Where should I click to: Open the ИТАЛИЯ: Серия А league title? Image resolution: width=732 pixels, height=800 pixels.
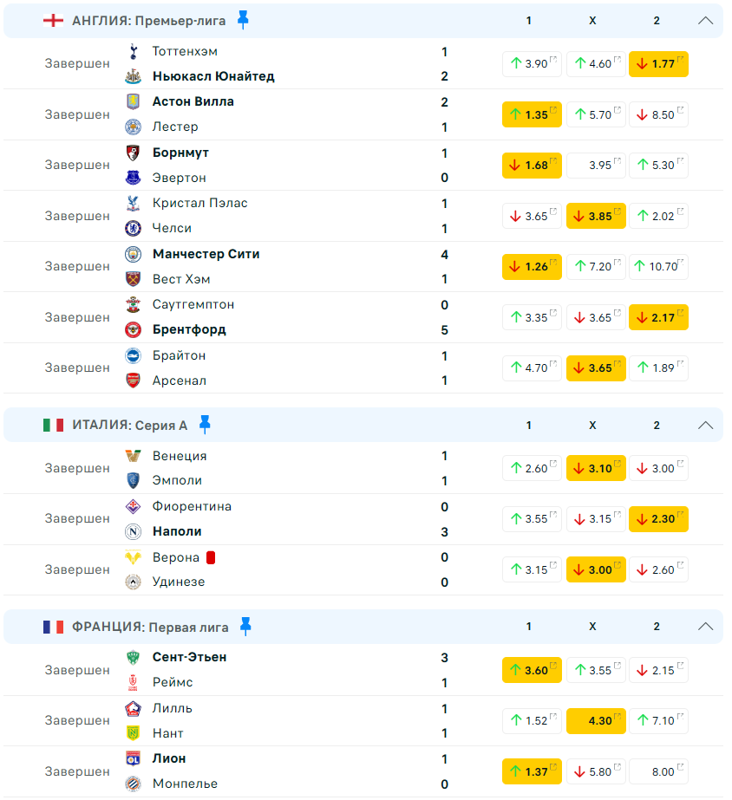coord(129,425)
